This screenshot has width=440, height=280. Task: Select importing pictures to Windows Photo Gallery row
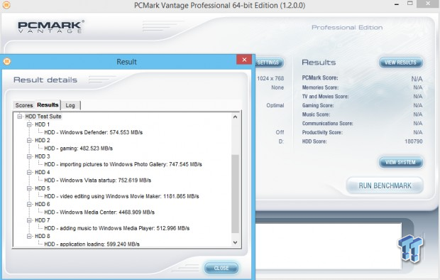[123, 164]
